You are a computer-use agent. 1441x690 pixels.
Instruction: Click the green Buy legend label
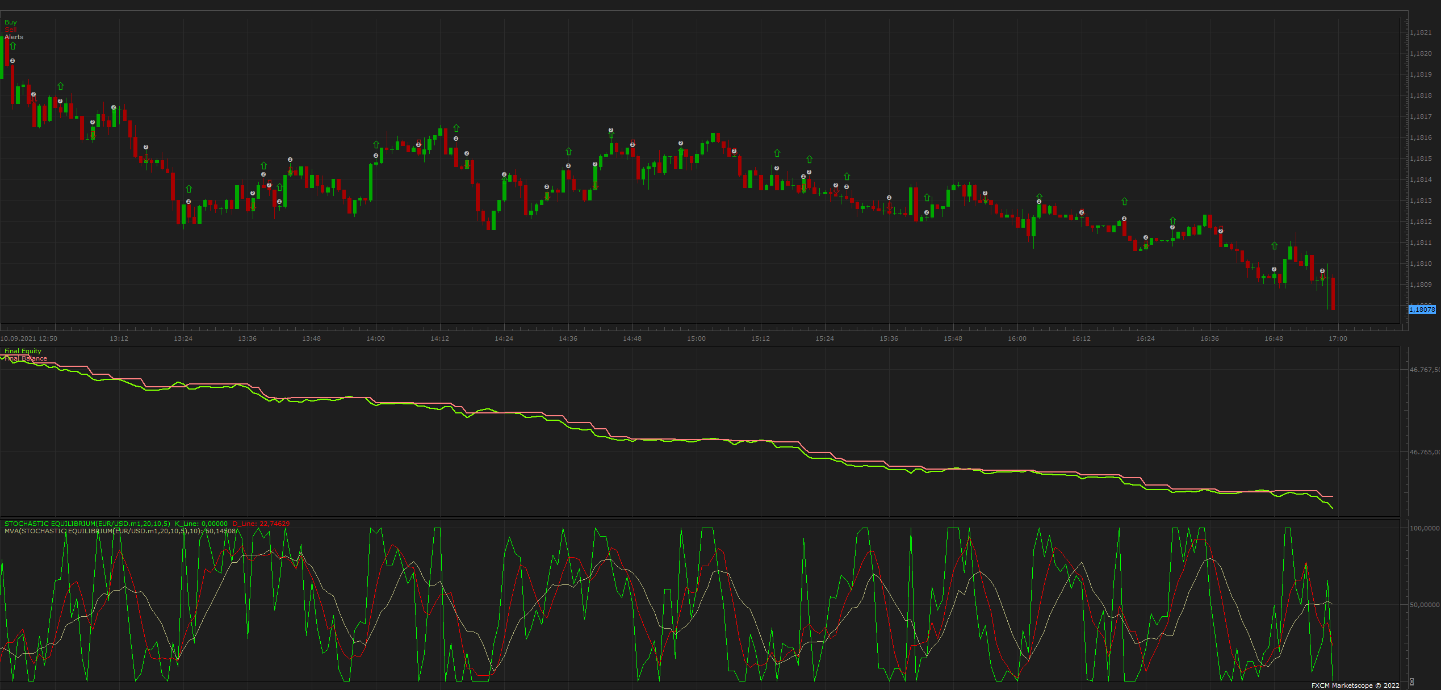point(11,22)
